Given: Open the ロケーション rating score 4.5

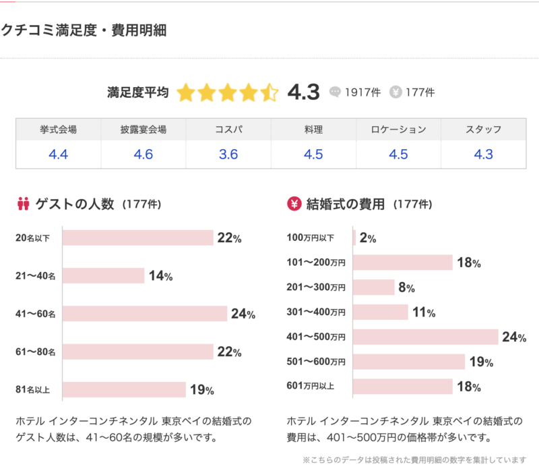Looking at the screenshot, I should [x=398, y=155].
